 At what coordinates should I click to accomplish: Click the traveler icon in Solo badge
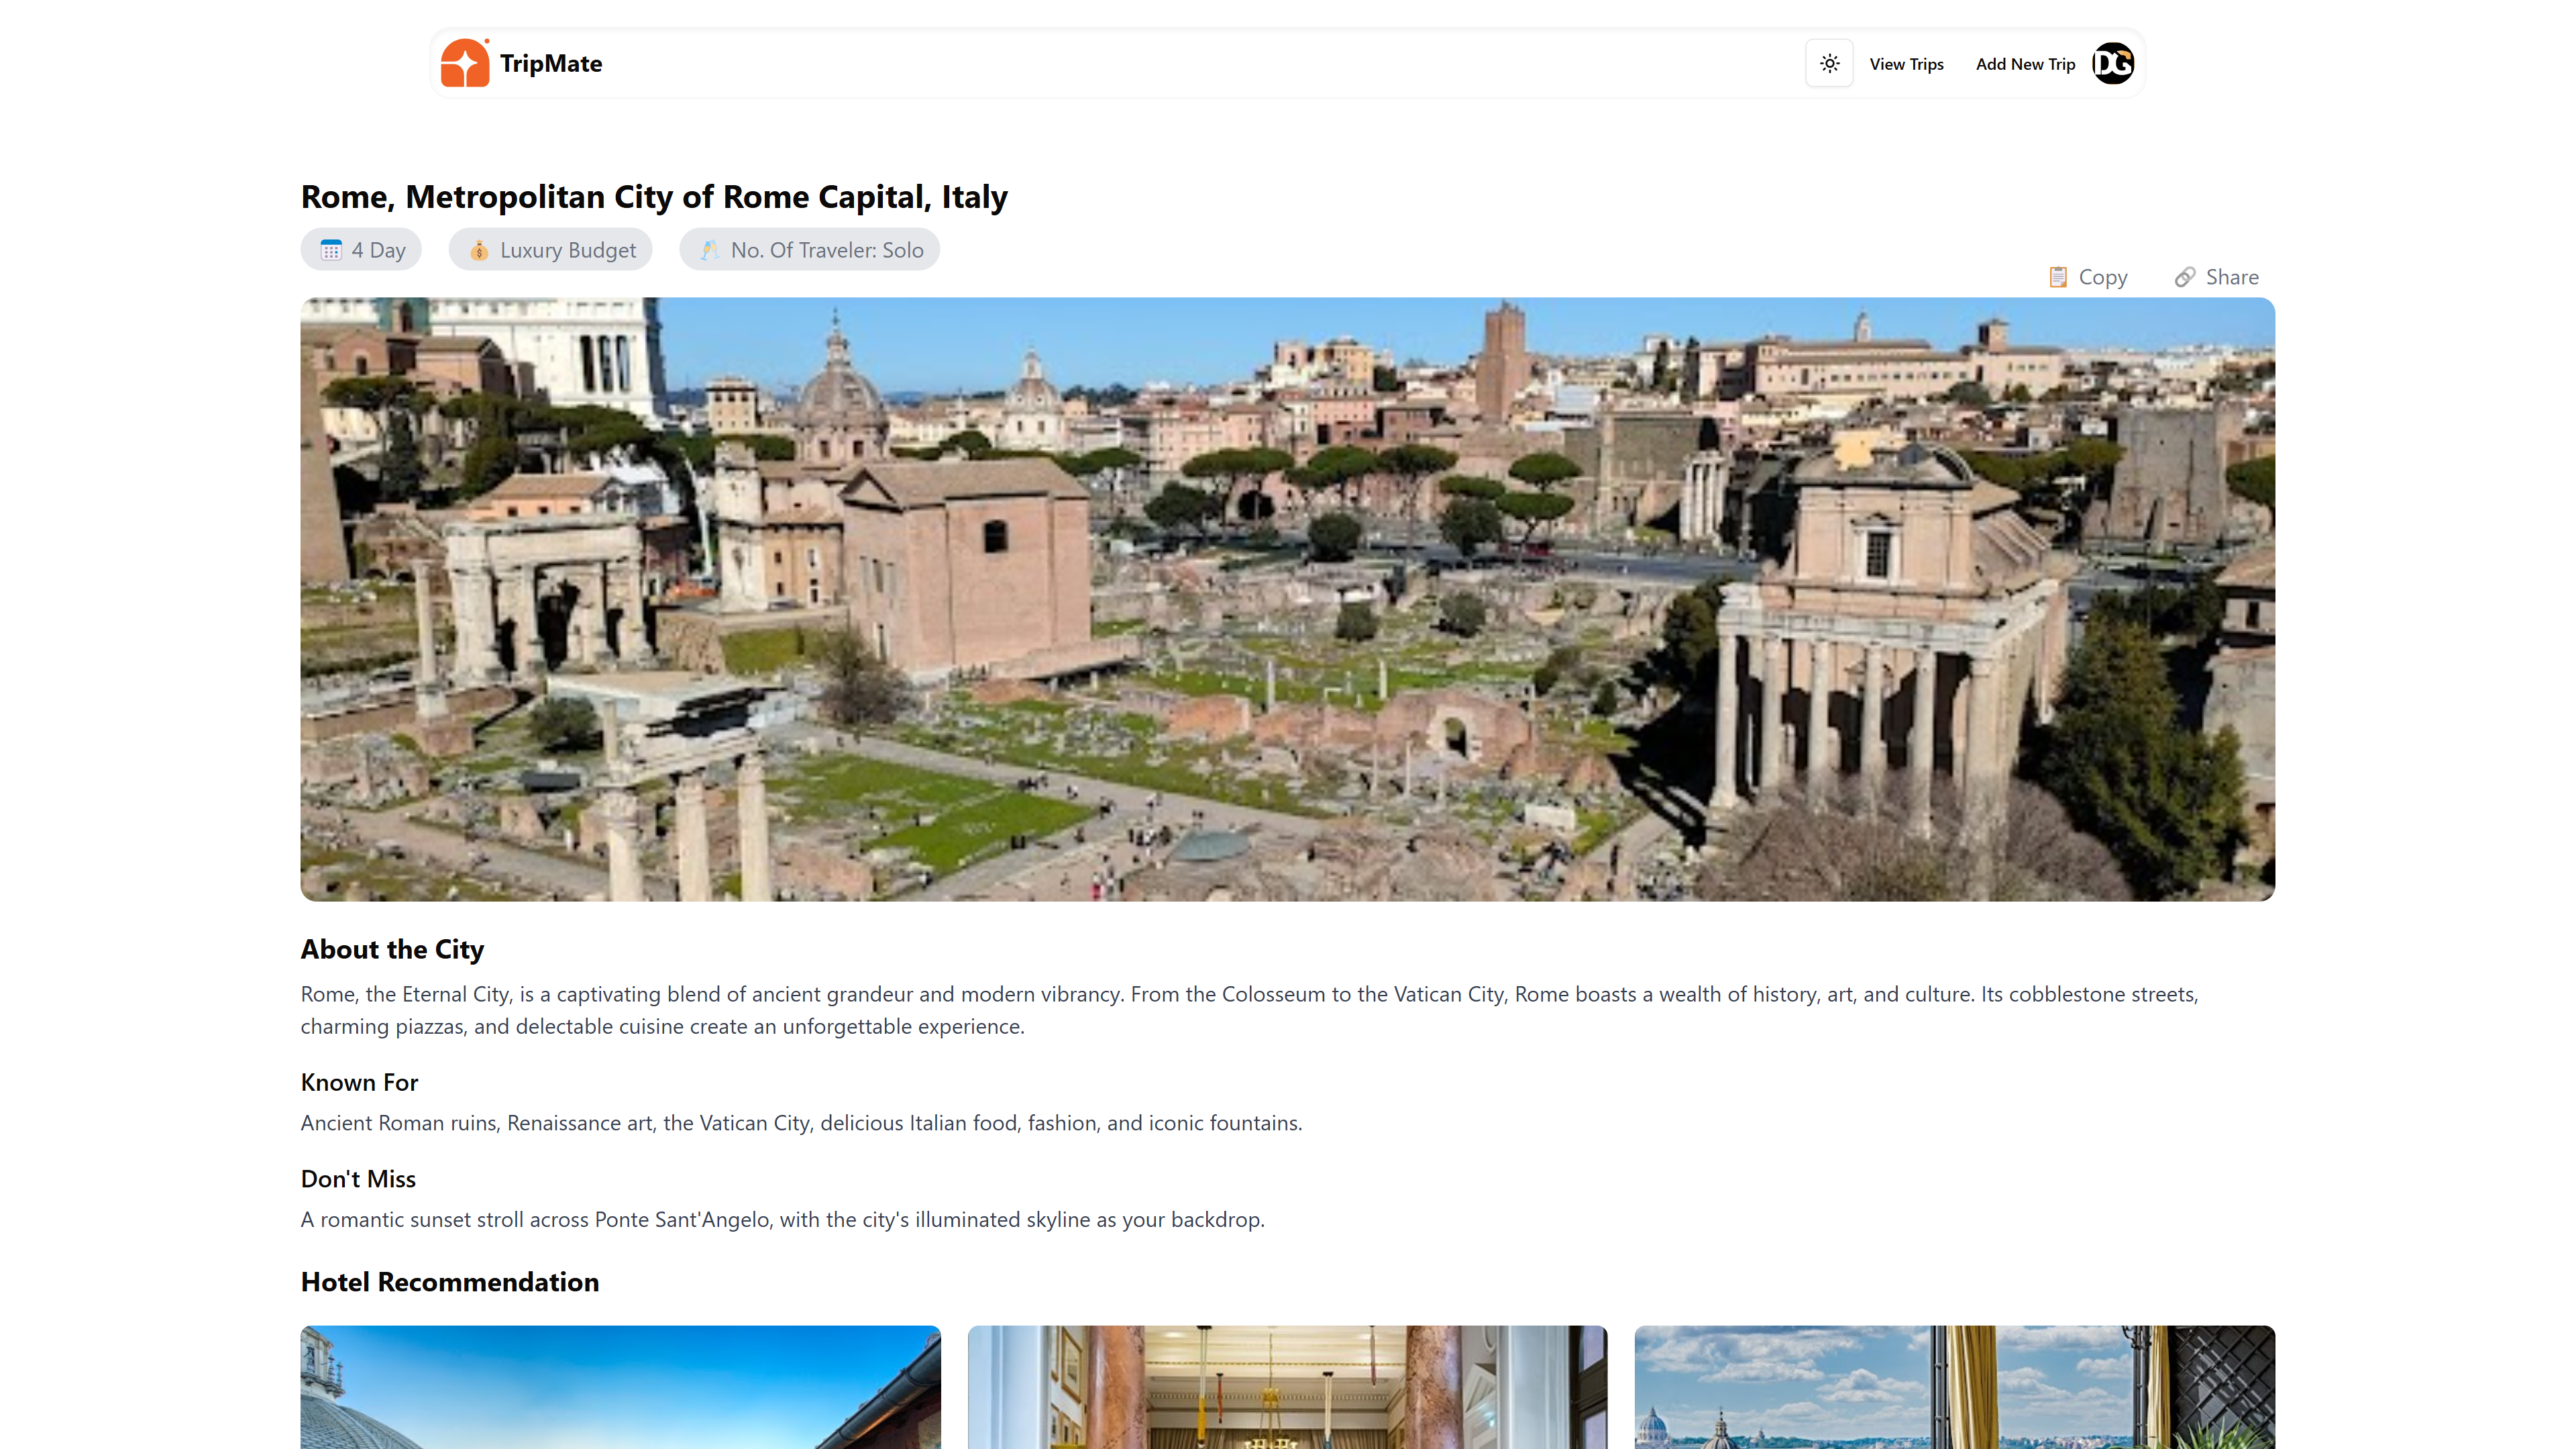(x=710, y=250)
